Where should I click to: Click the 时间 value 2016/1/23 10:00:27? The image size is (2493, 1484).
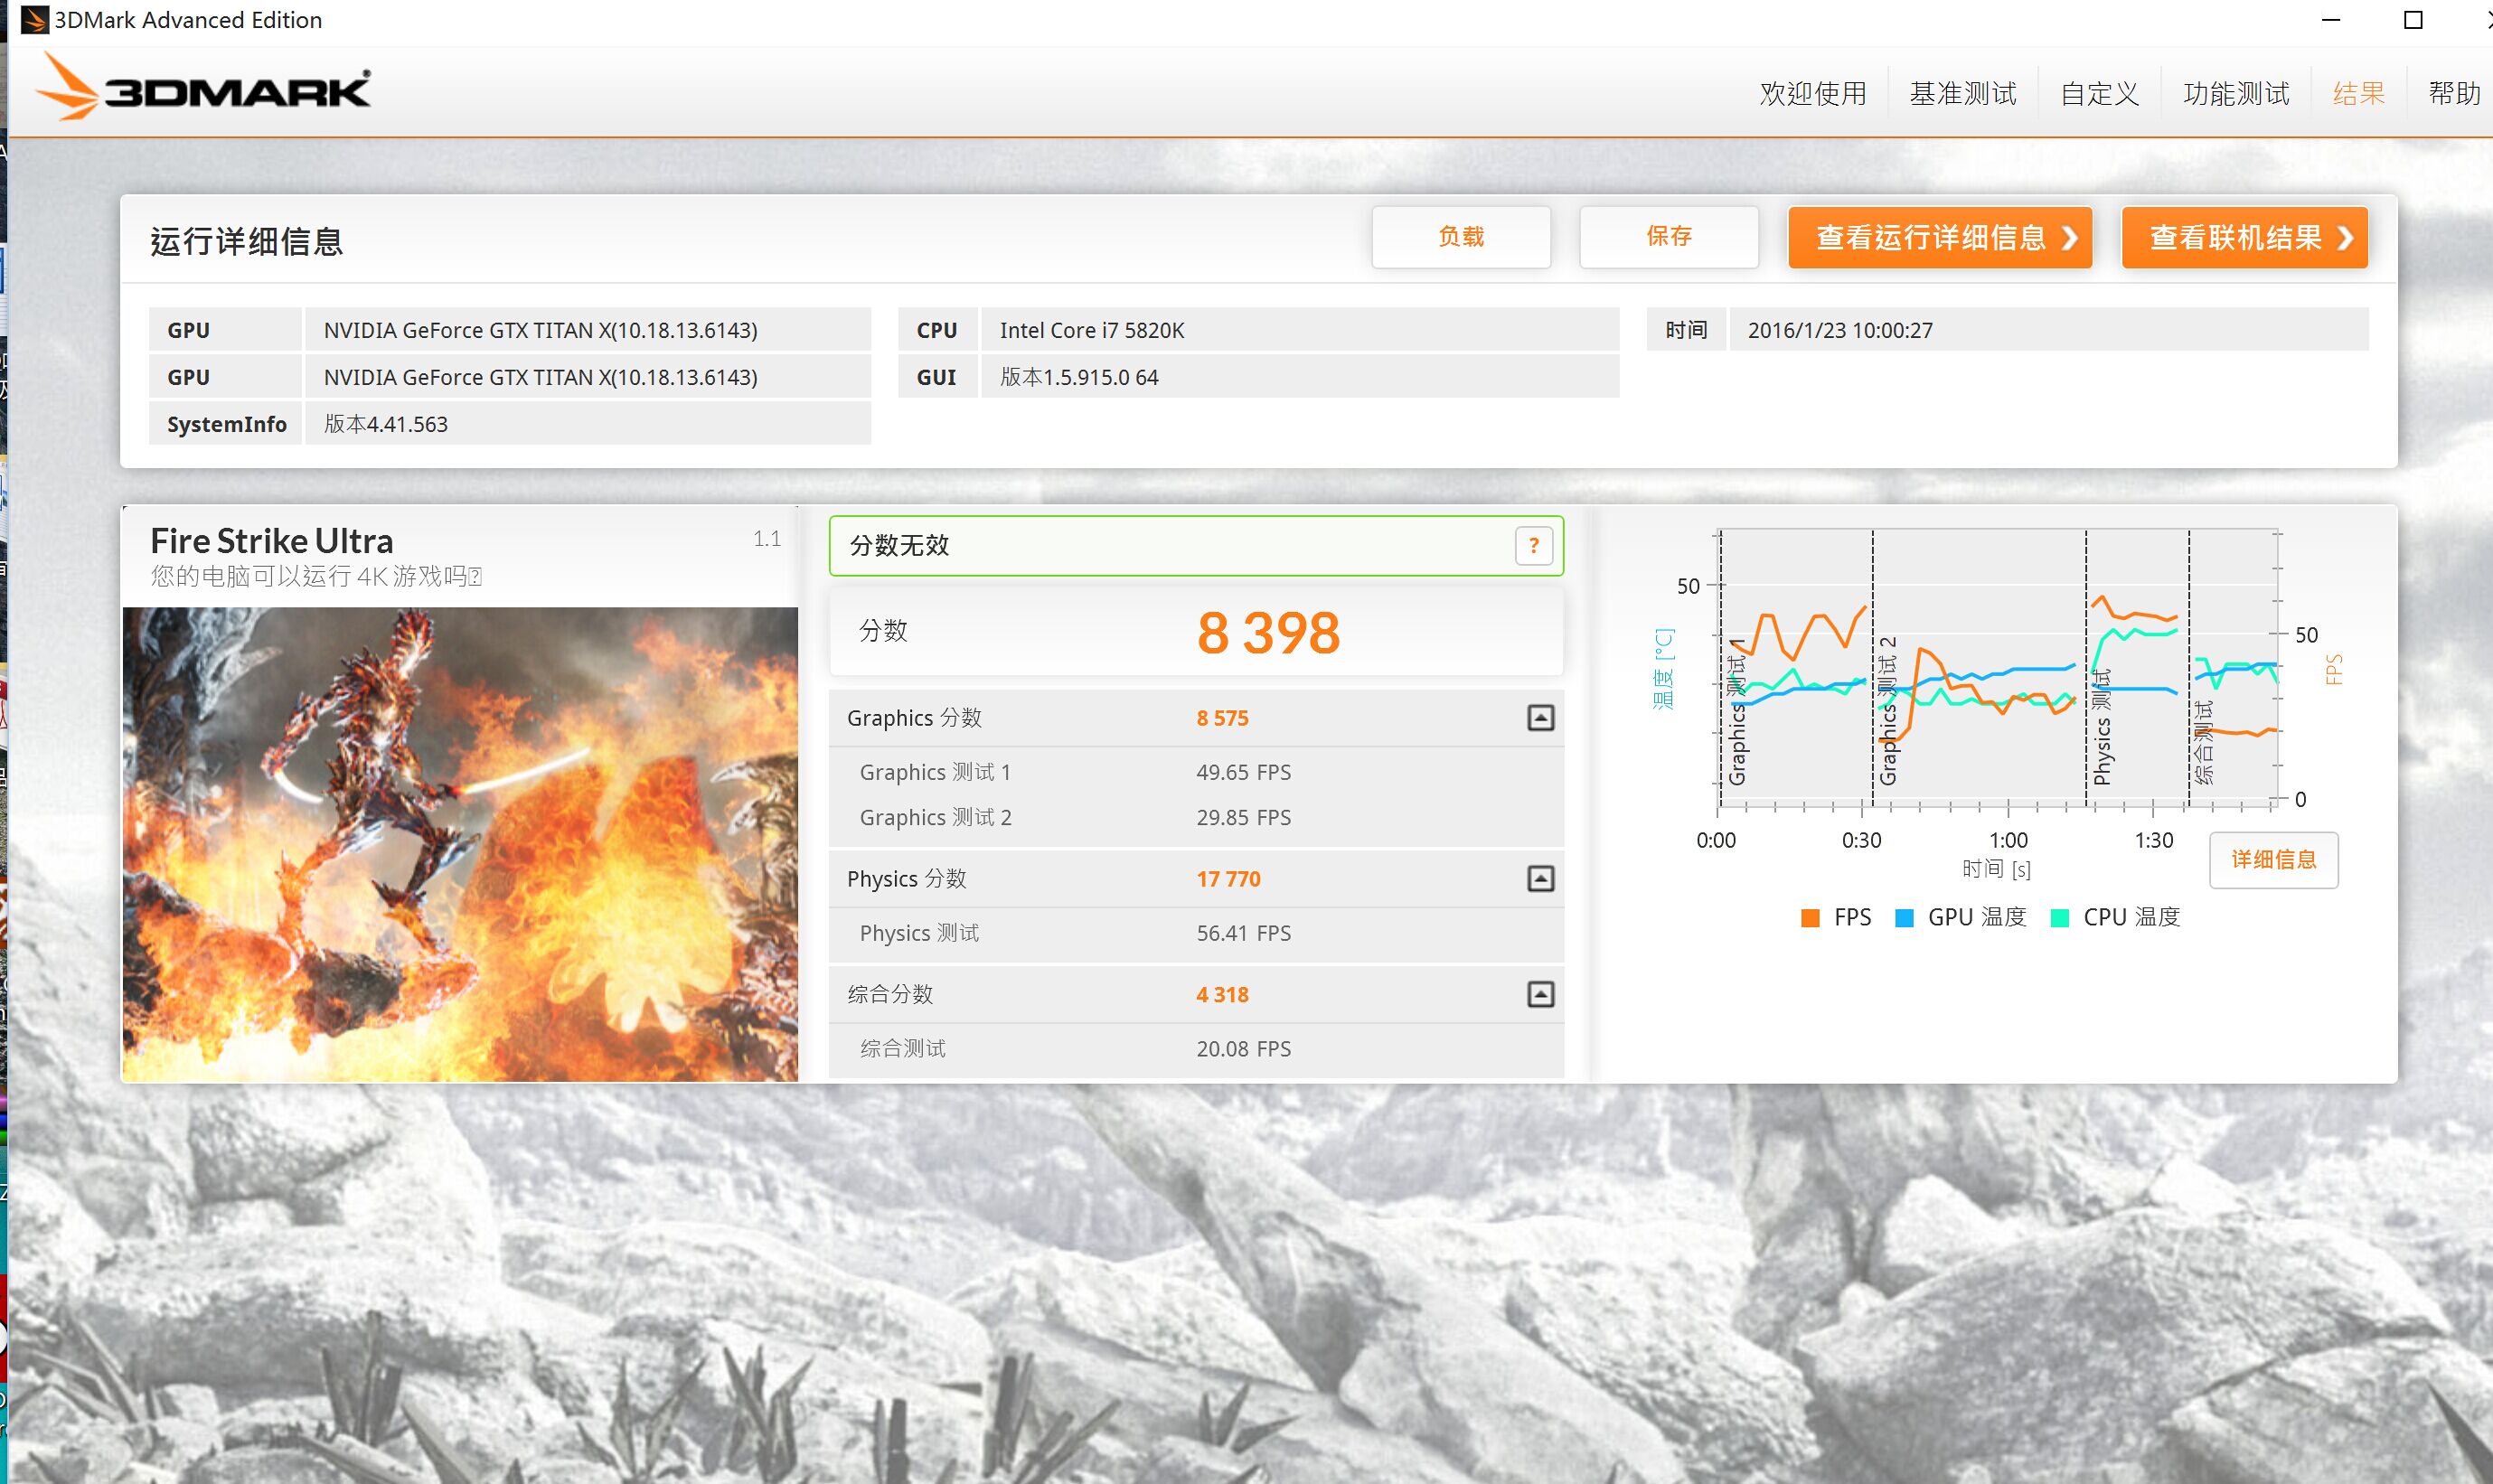[x=2049, y=330]
